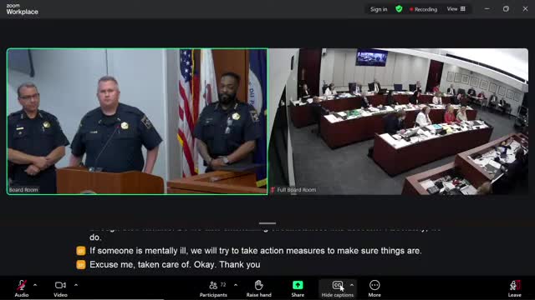Expand the arrow next to Participants
The height and width of the screenshot is (300, 535).
click(x=236, y=285)
